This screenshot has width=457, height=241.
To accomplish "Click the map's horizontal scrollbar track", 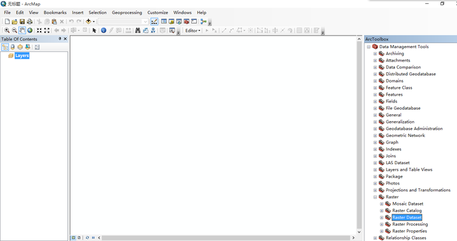I will point(226,238).
